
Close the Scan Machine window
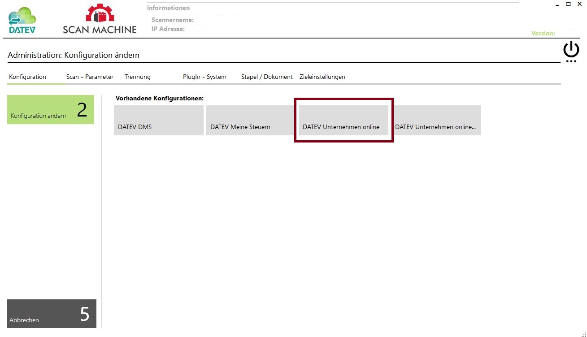[580, 4]
